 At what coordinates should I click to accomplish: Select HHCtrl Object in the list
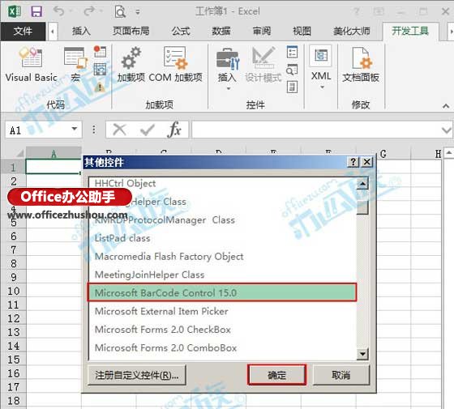click(222, 183)
